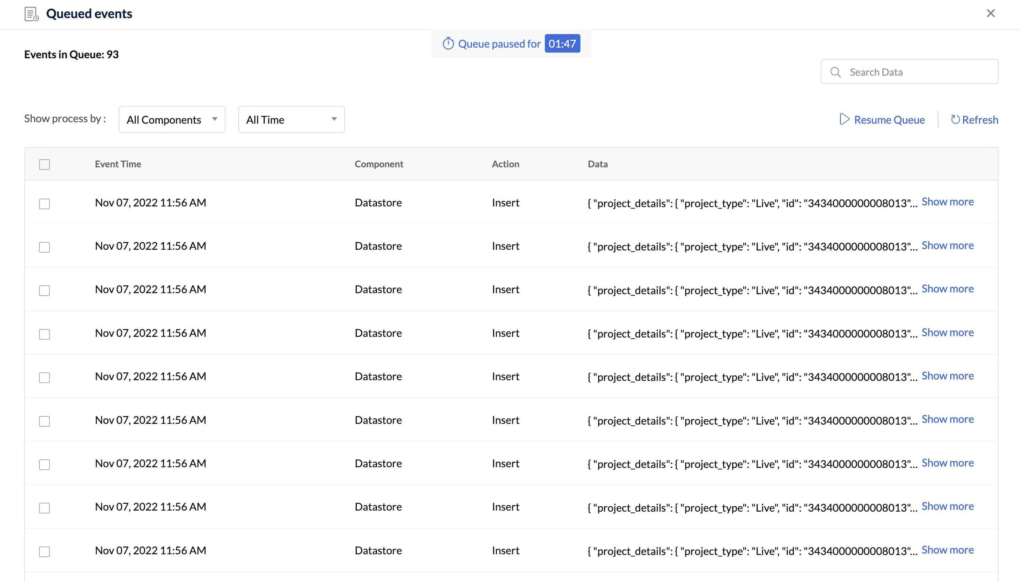The height and width of the screenshot is (582, 1020).
Task: Open the All Components dropdown
Action: coord(172,119)
